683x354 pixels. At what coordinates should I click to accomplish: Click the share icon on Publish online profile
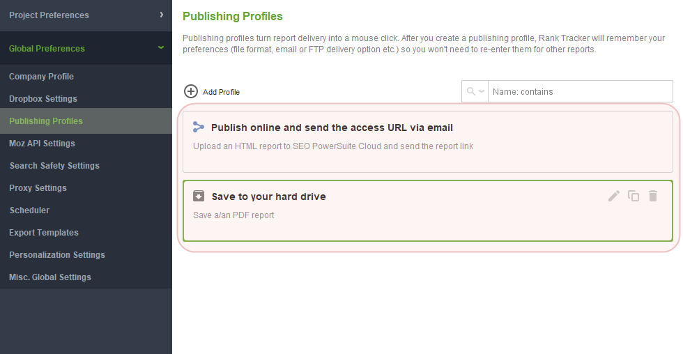point(199,127)
